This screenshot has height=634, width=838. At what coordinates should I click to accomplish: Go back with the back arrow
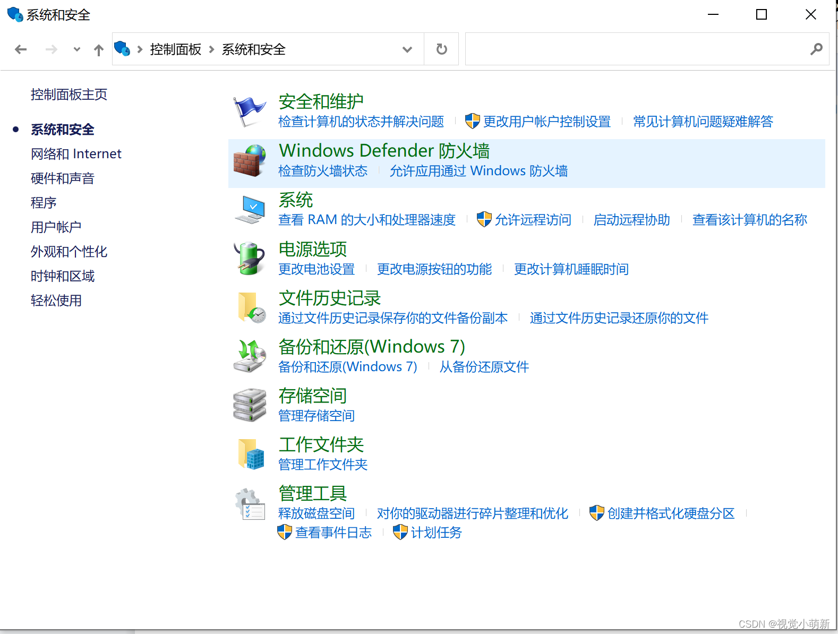(x=21, y=49)
